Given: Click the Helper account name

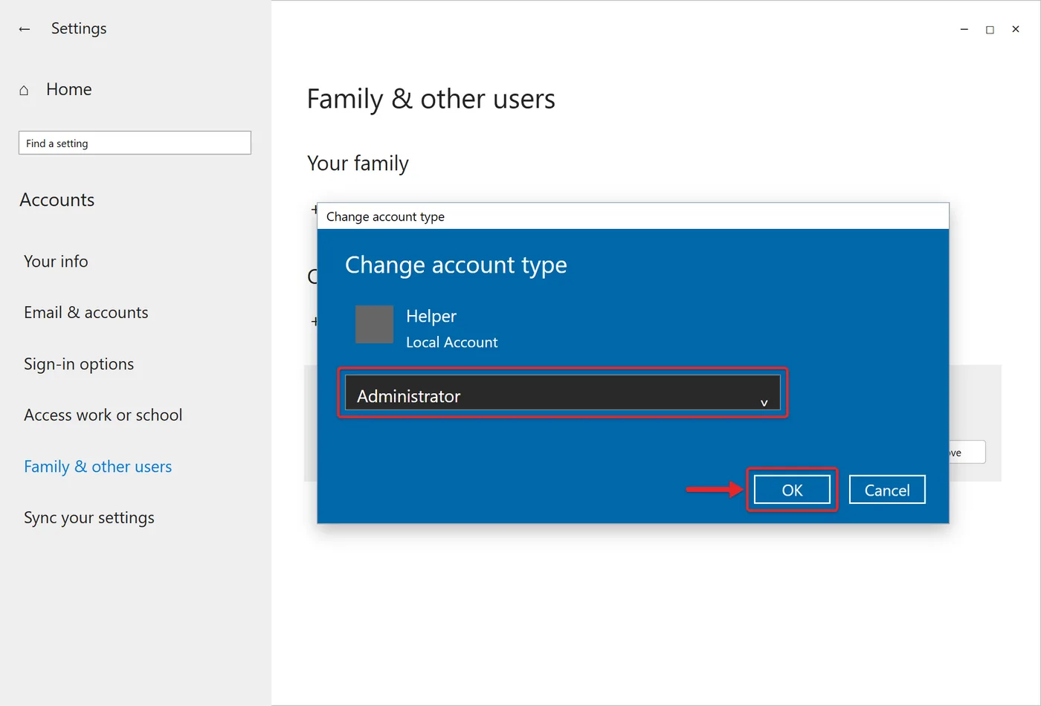Looking at the screenshot, I should 431,317.
